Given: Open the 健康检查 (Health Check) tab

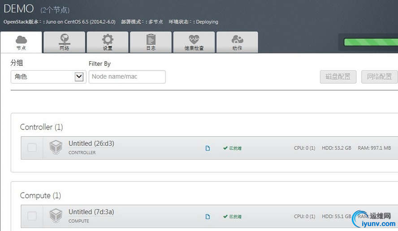Looking at the screenshot, I should pyautogui.click(x=194, y=42).
